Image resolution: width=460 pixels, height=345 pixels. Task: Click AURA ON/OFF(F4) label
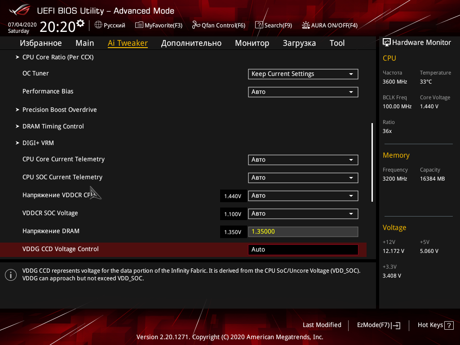[x=334, y=26]
